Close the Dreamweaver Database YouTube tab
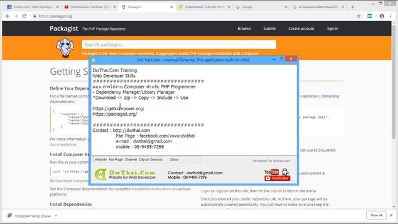The image size is (398, 224). coord(114,7)
